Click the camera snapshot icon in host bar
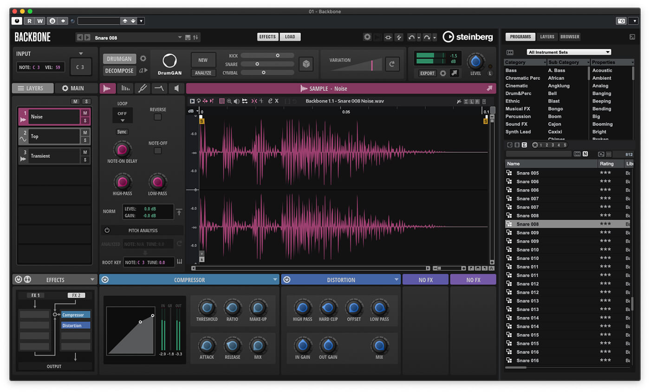Screen dimensions: 650x392 (x=621, y=21)
